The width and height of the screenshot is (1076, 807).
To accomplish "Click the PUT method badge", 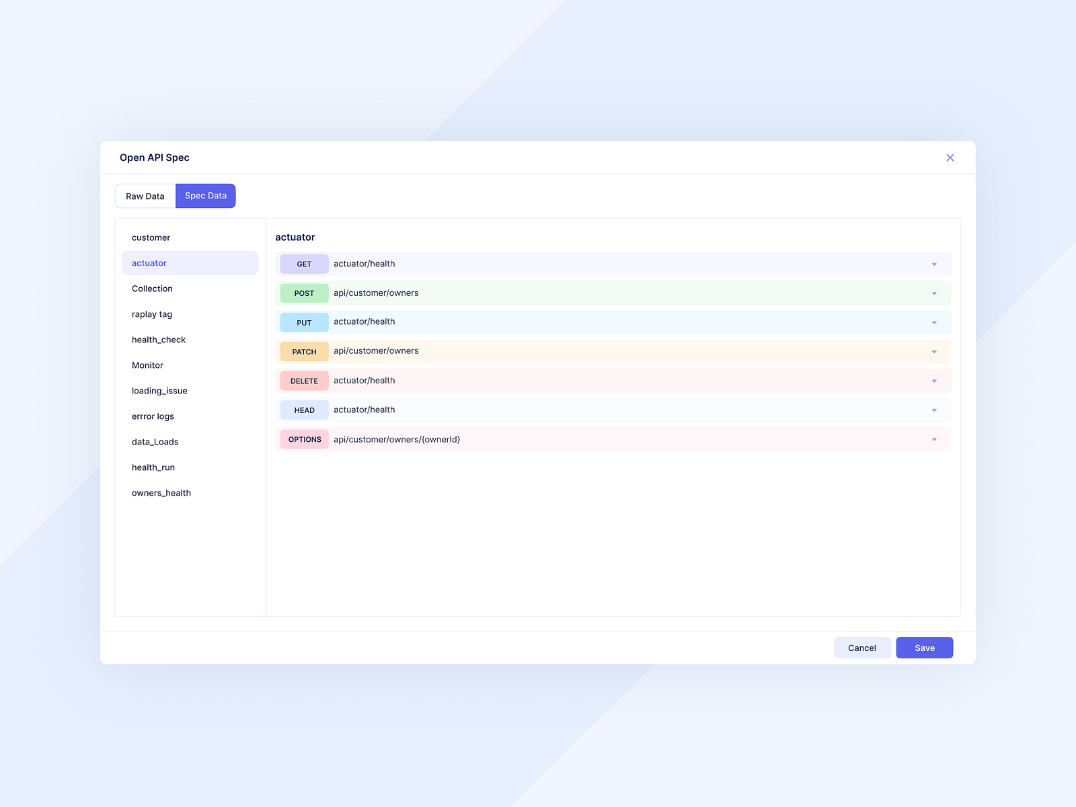I will point(305,323).
